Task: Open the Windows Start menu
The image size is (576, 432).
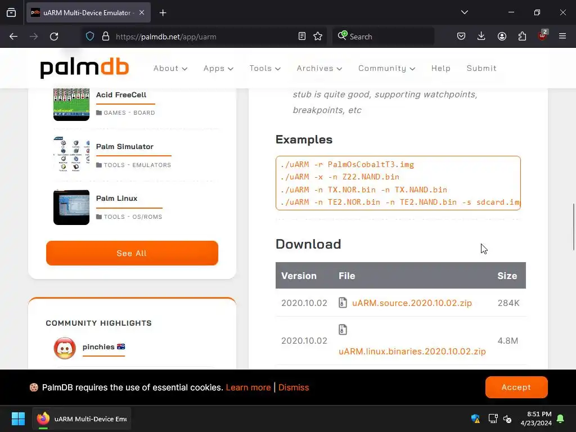Action: (x=18, y=418)
